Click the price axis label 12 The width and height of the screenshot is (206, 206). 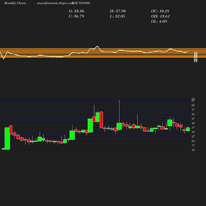click(x=193, y=150)
